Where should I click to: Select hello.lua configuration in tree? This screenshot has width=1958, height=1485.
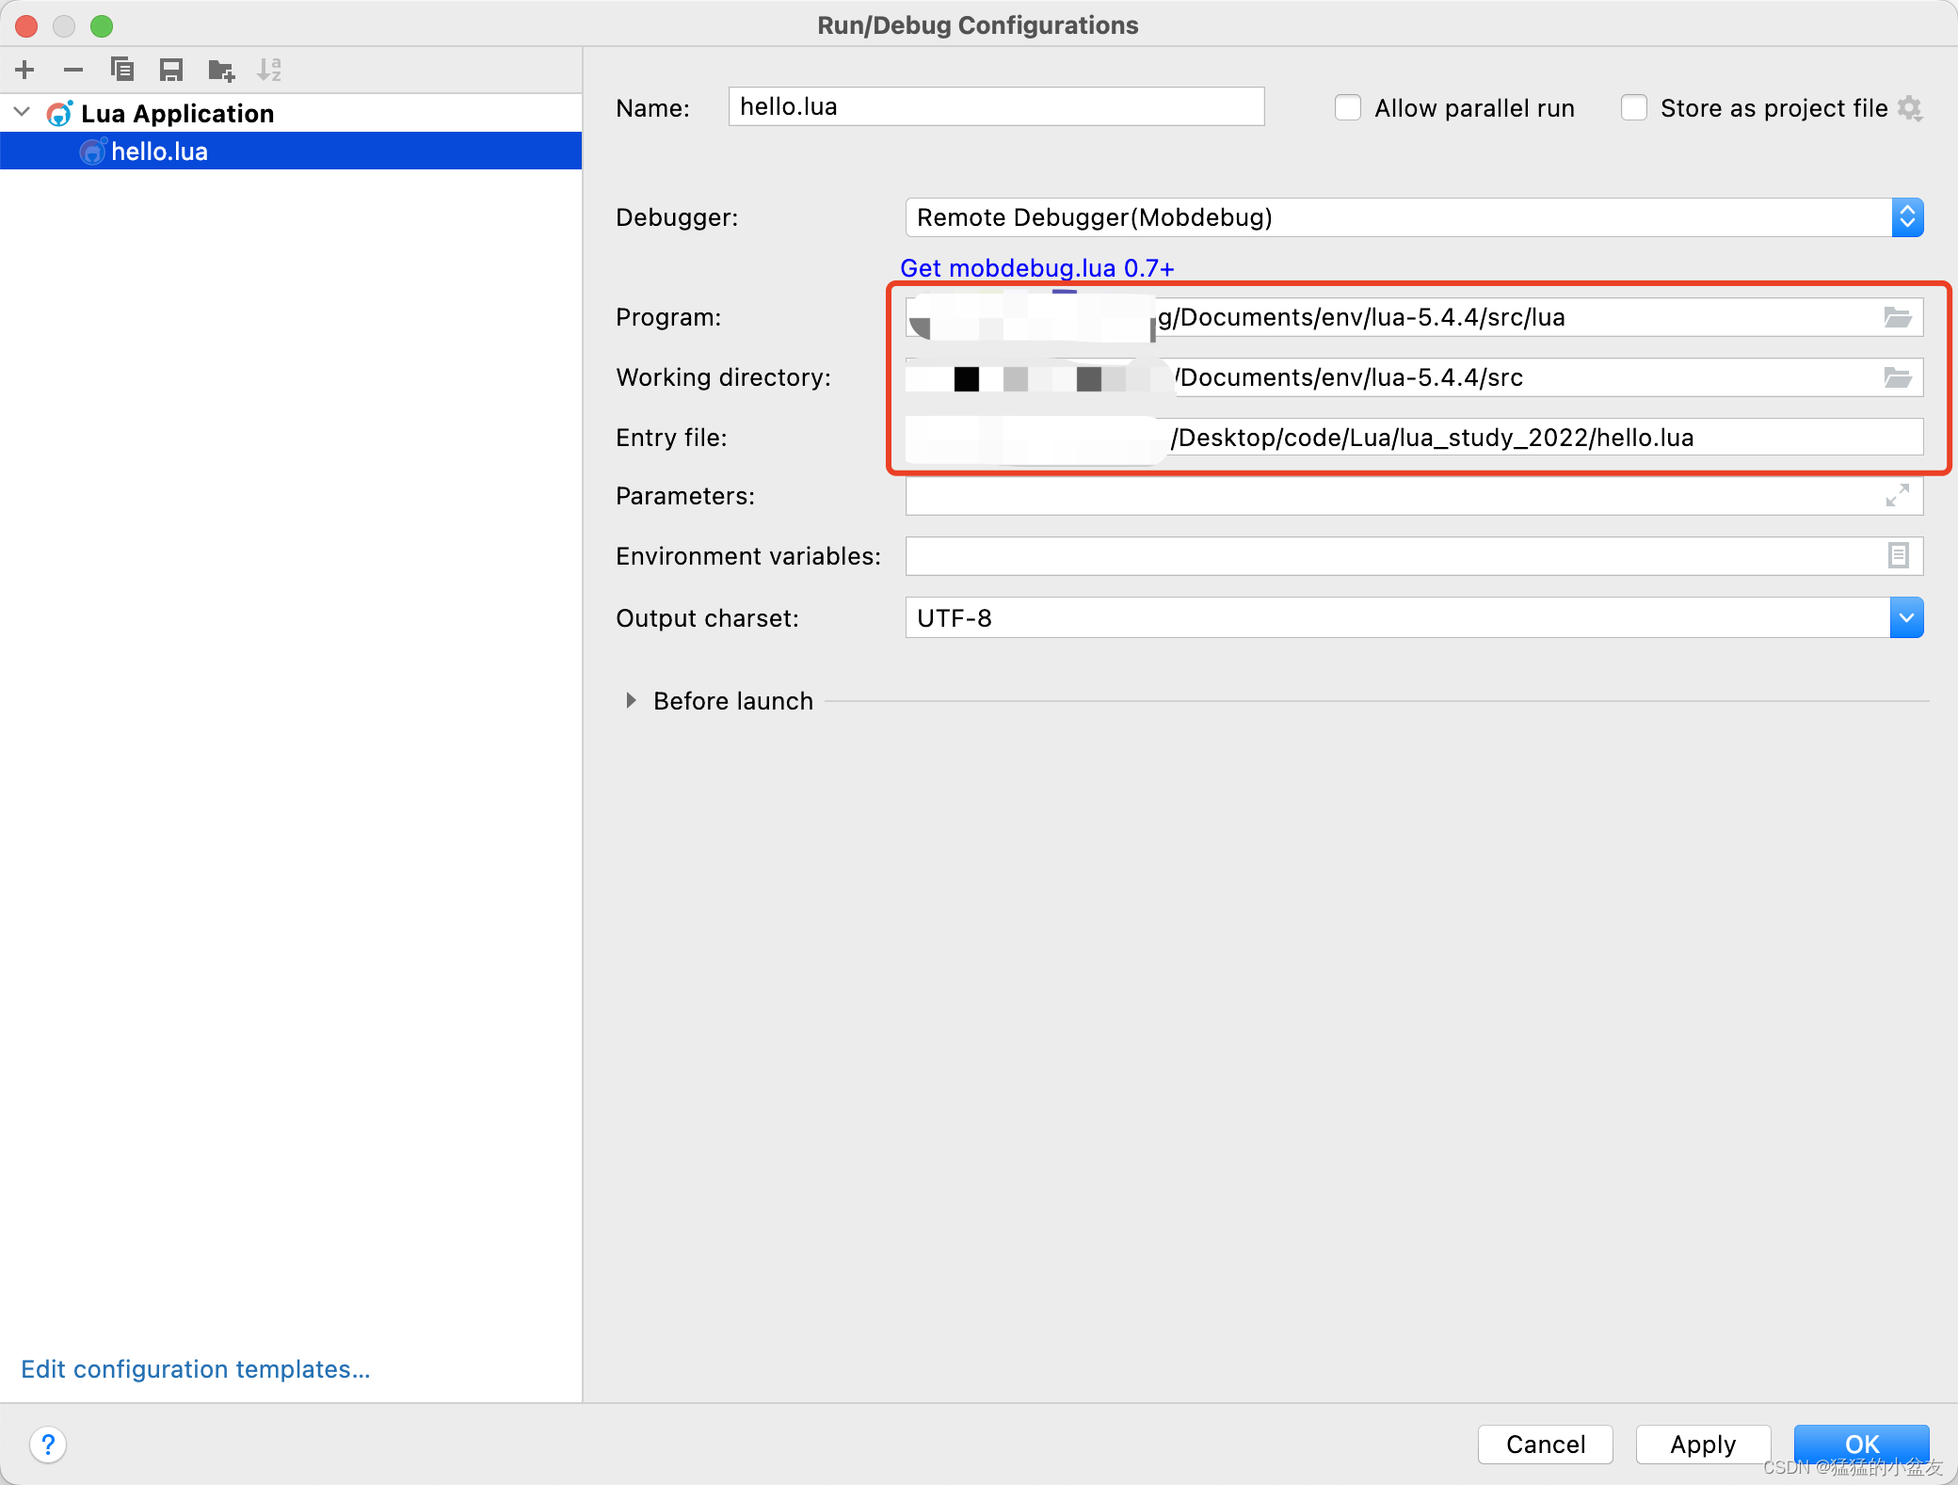(x=160, y=152)
